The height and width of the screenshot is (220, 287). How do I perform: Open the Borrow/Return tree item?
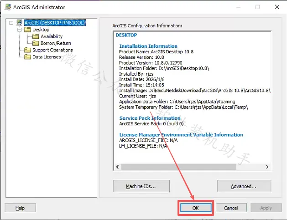click(56, 43)
